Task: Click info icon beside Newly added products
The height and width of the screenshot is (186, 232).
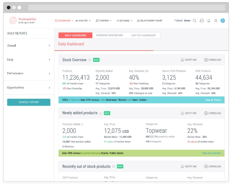Action: point(101,113)
